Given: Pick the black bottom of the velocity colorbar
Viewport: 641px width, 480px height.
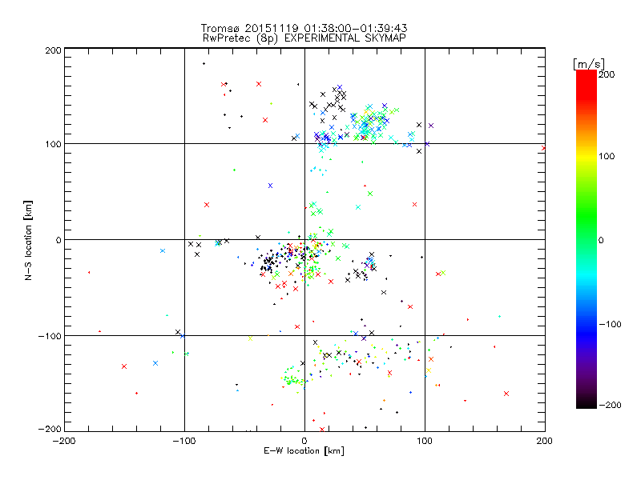Looking at the screenshot, I should click(x=587, y=403).
